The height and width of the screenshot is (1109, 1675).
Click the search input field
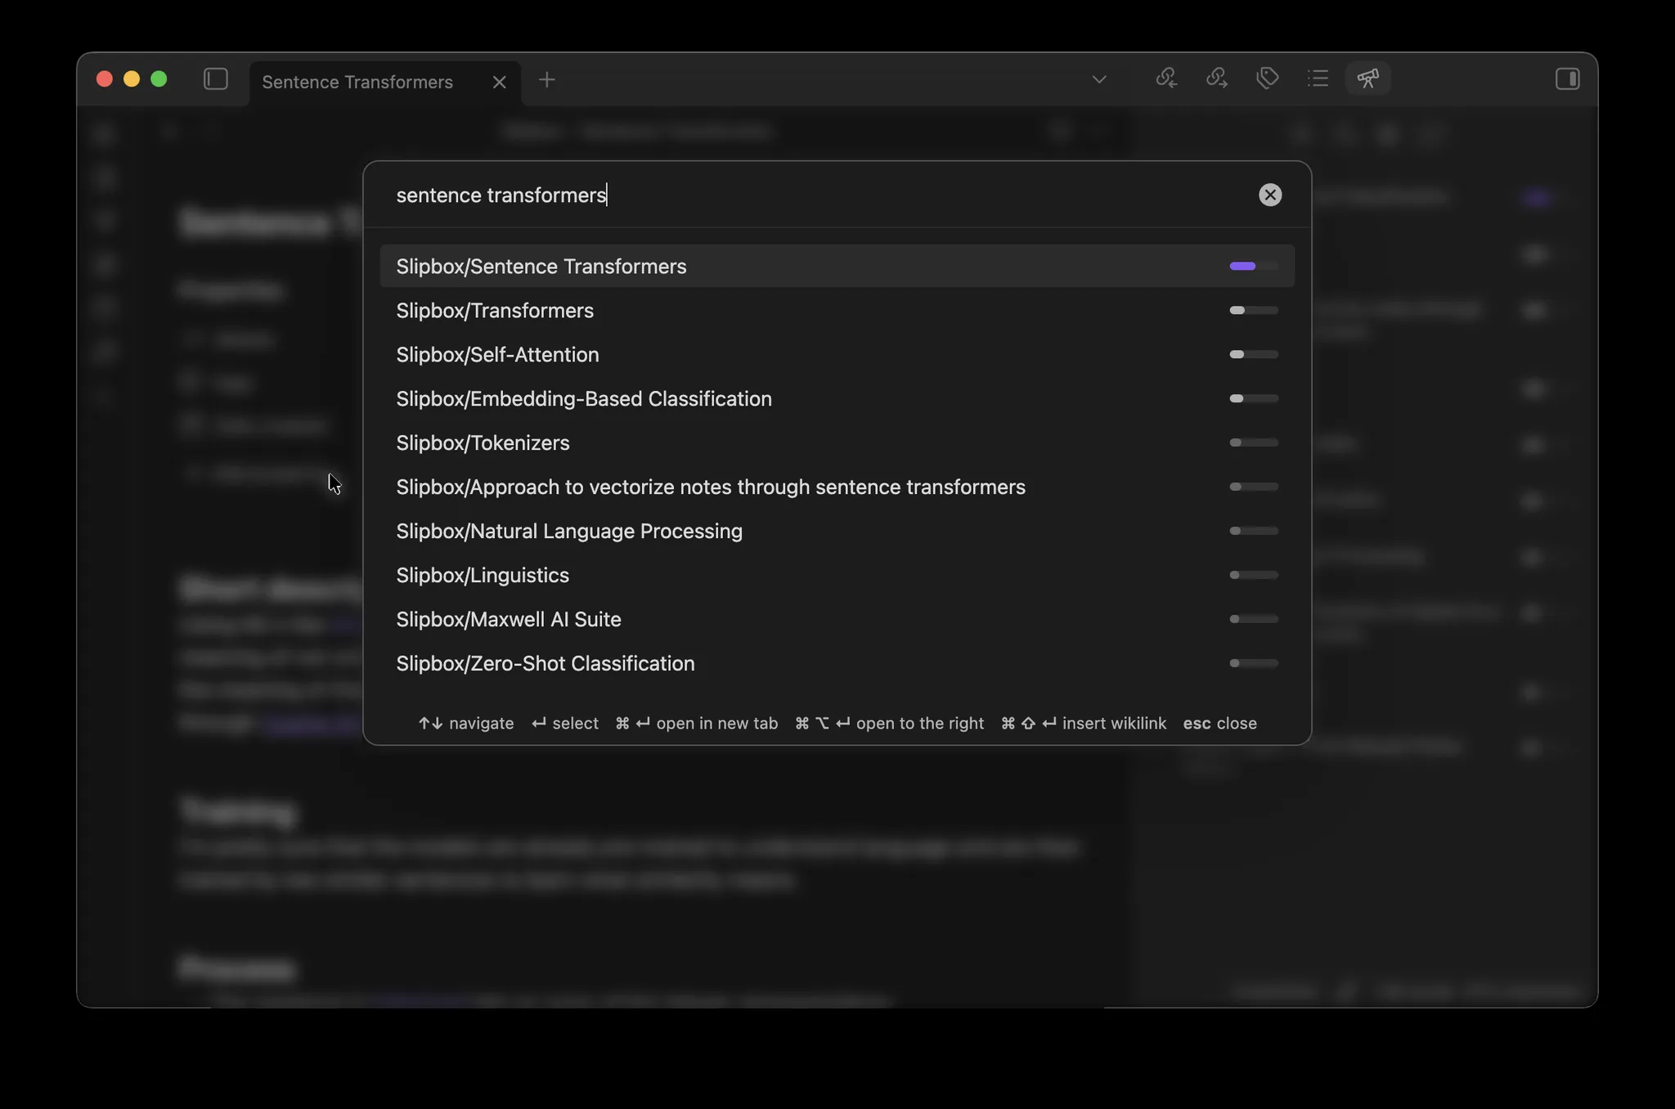(822, 195)
